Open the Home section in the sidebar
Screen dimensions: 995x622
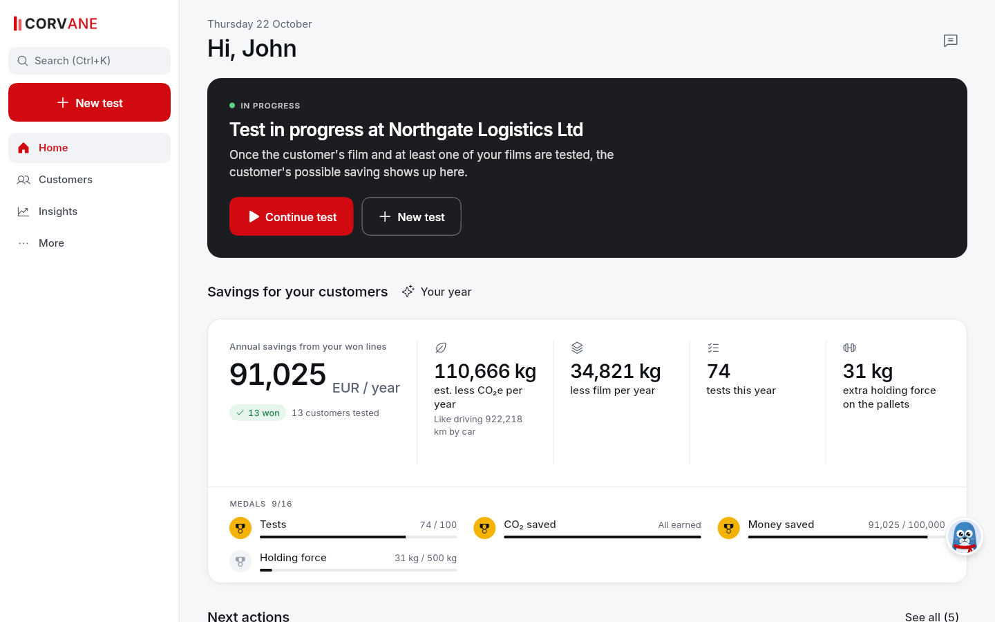89,148
